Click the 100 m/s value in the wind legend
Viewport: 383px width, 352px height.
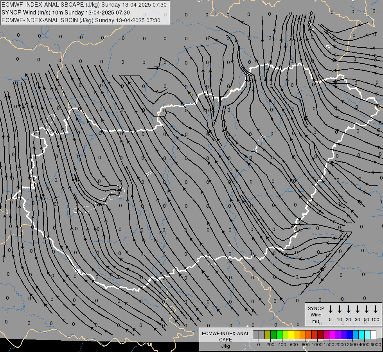pyautogui.click(x=376, y=320)
